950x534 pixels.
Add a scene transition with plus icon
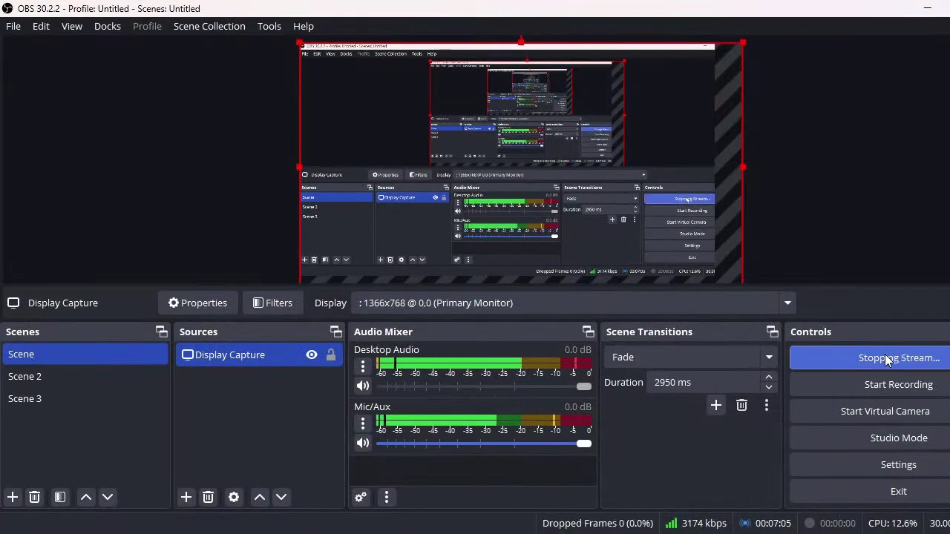(x=716, y=405)
